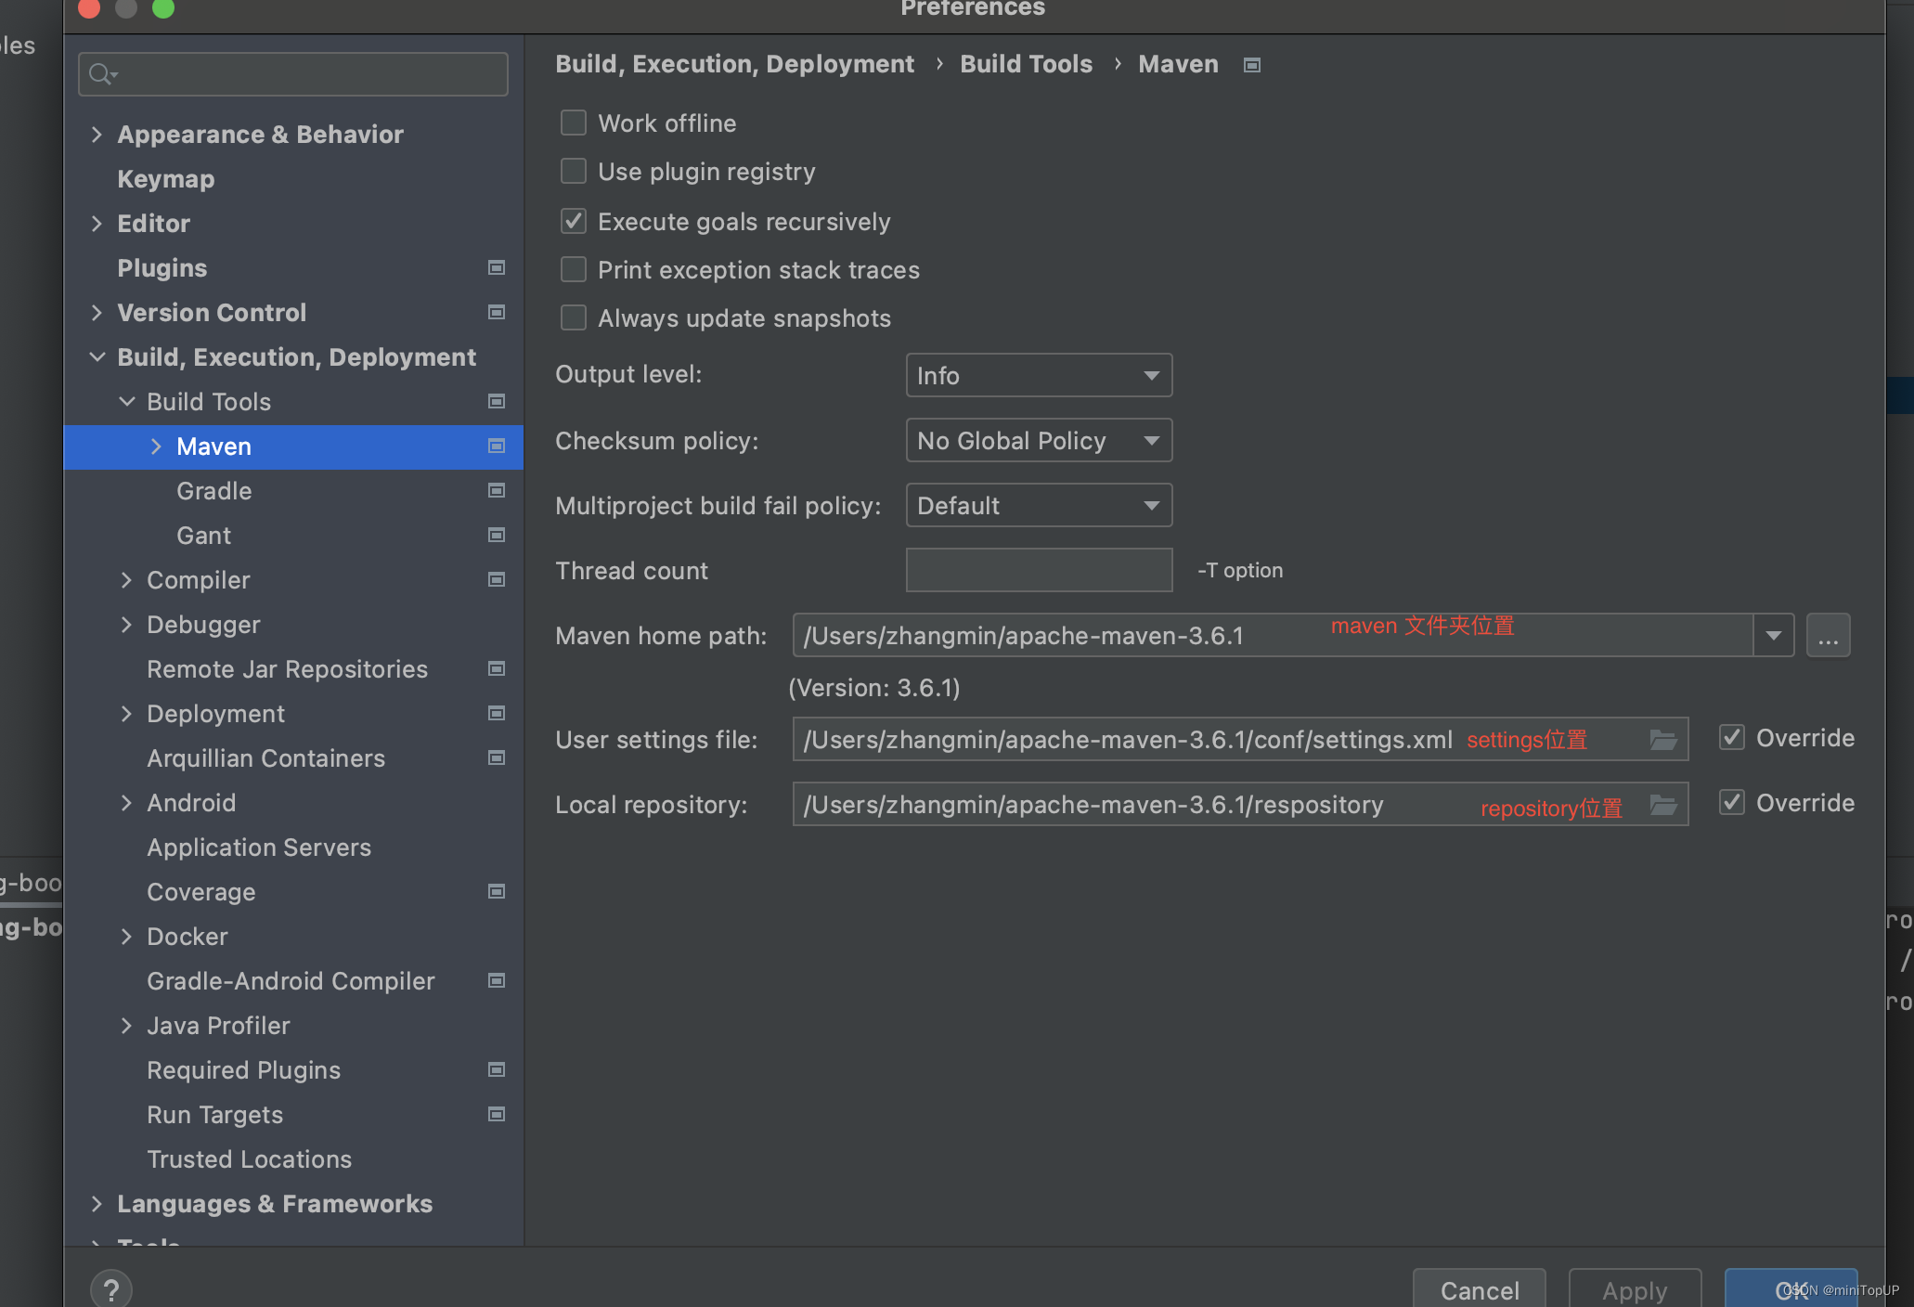Click the project settings icon beside Plugins
The height and width of the screenshot is (1307, 1914).
(497, 267)
